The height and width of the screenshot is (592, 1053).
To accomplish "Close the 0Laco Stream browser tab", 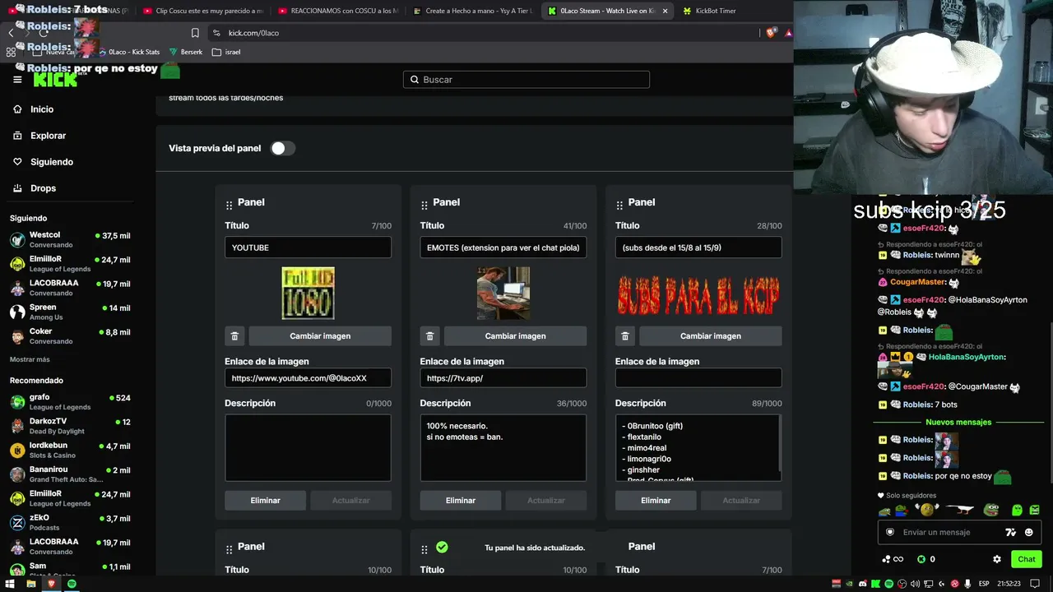I will click(x=665, y=11).
